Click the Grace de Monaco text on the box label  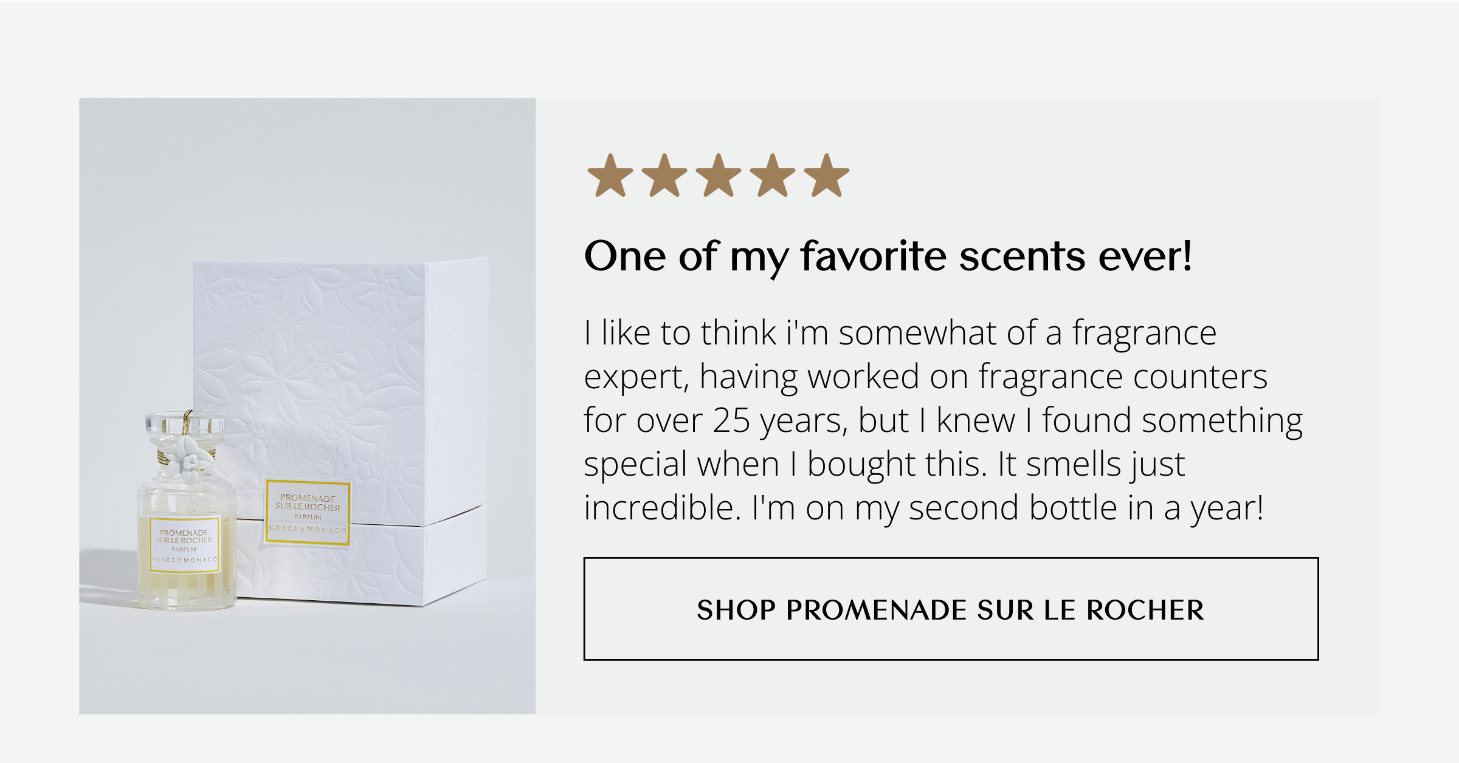coord(308,530)
